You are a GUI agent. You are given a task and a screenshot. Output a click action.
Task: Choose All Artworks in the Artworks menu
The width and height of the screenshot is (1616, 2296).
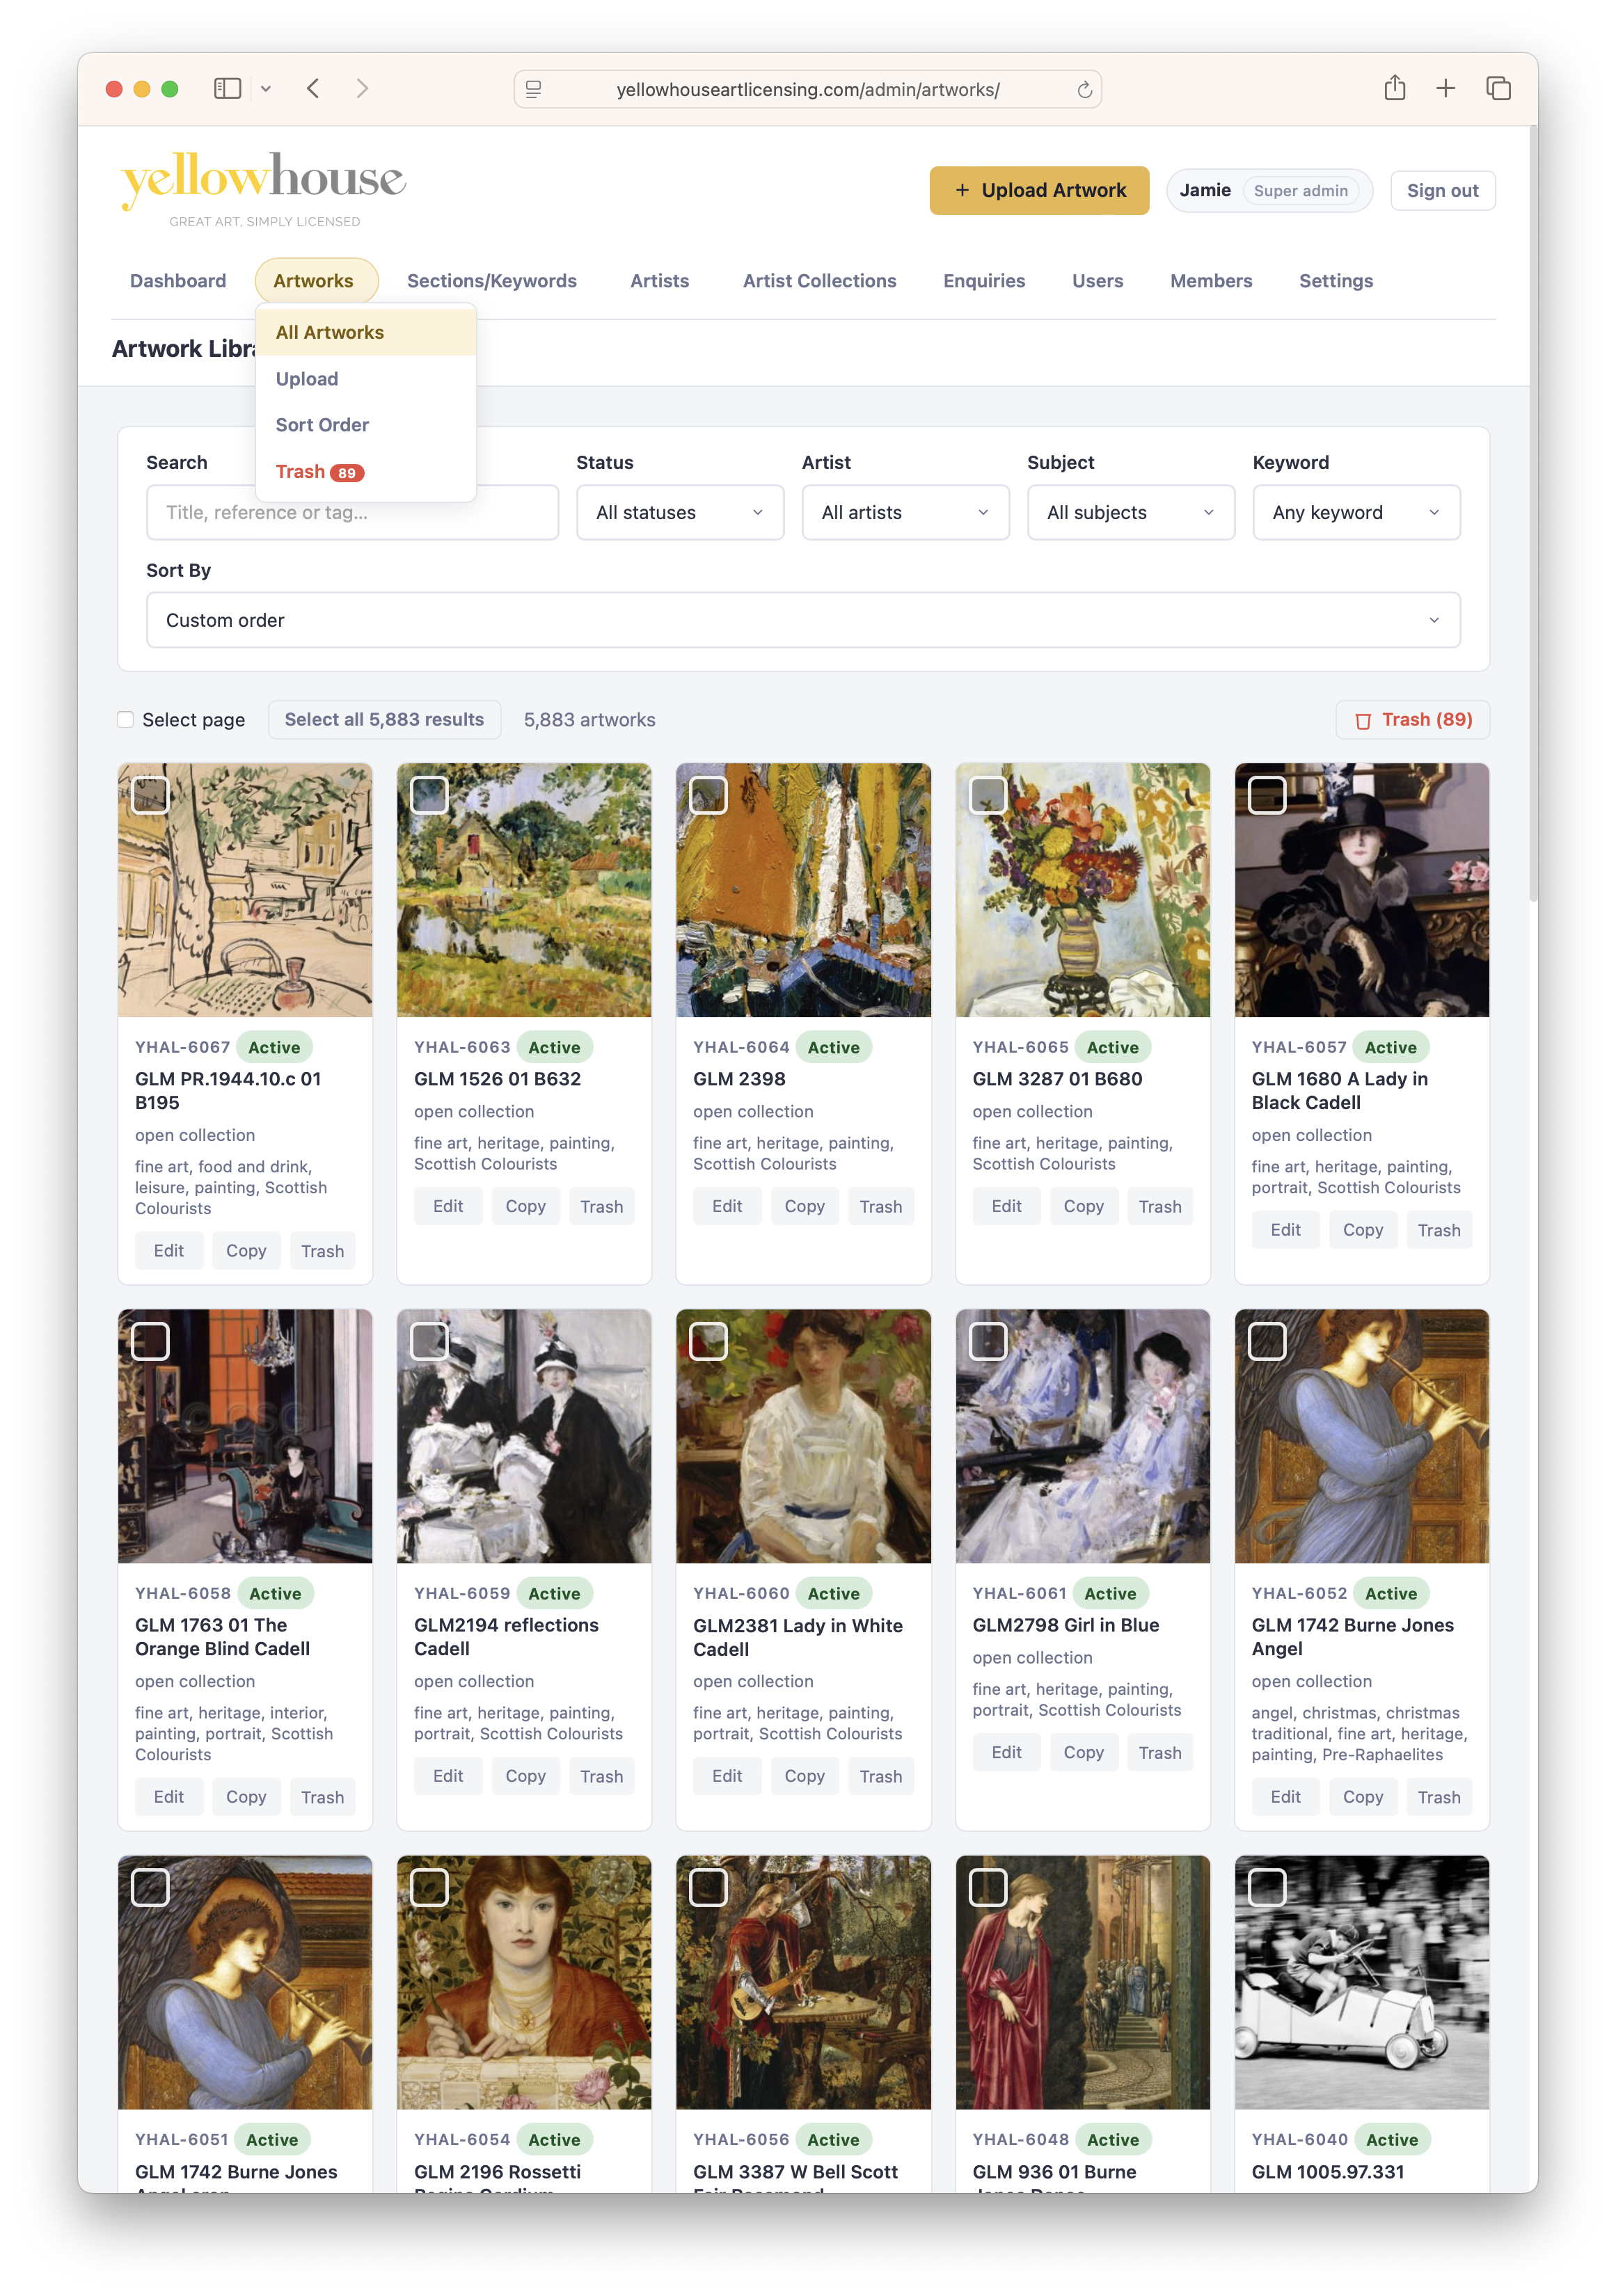tap(366, 332)
